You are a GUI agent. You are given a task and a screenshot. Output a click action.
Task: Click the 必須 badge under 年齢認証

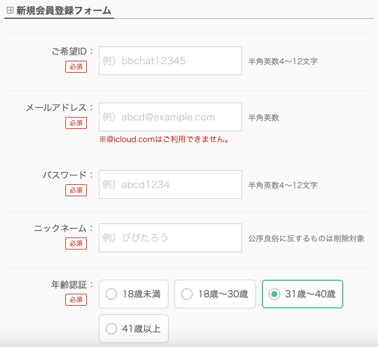76,300
